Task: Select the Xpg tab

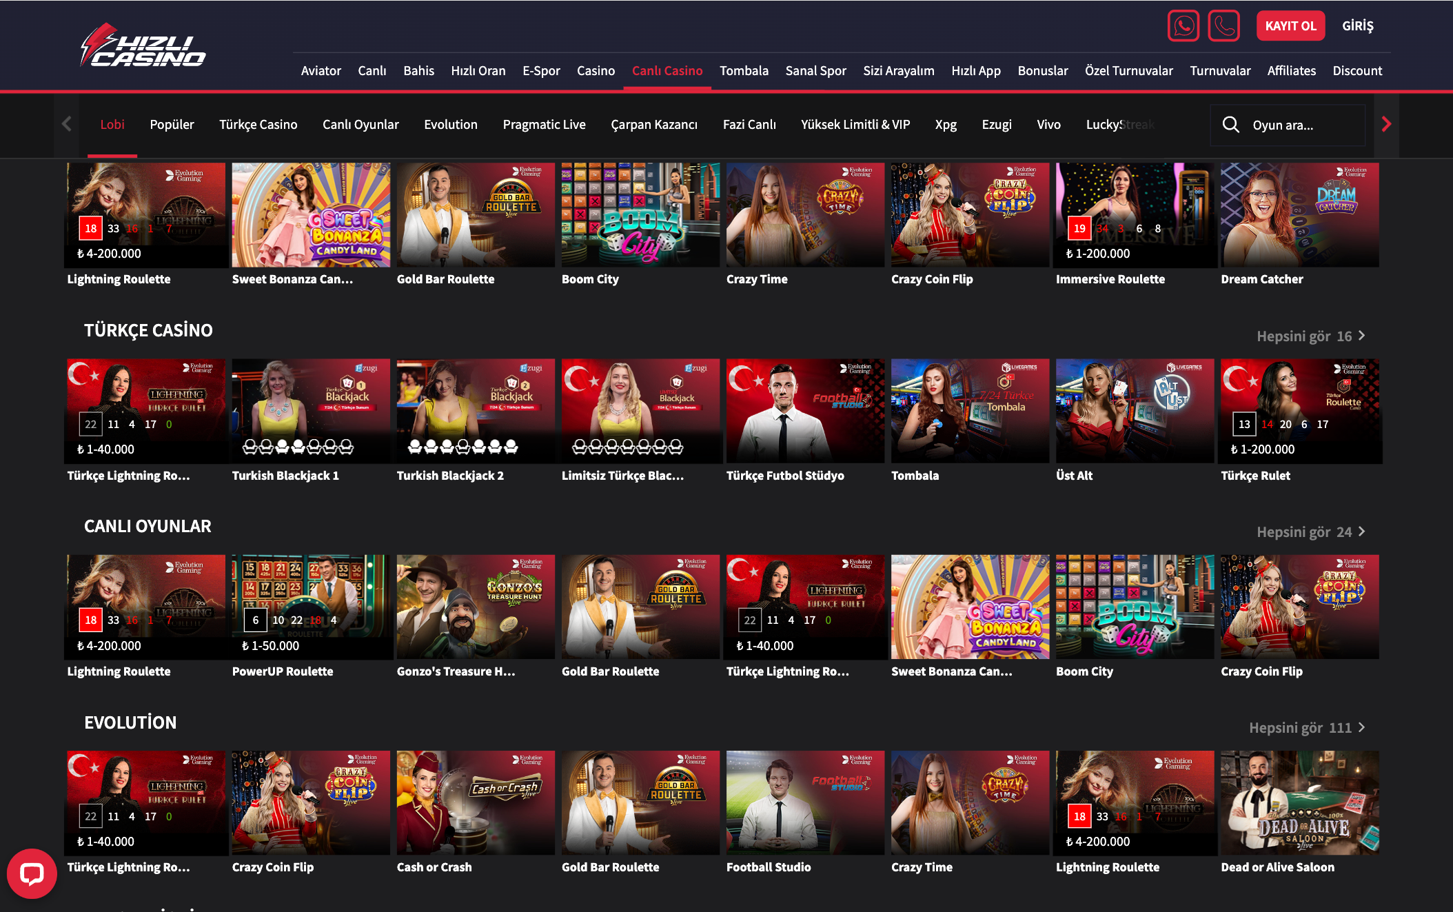Action: pos(946,125)
